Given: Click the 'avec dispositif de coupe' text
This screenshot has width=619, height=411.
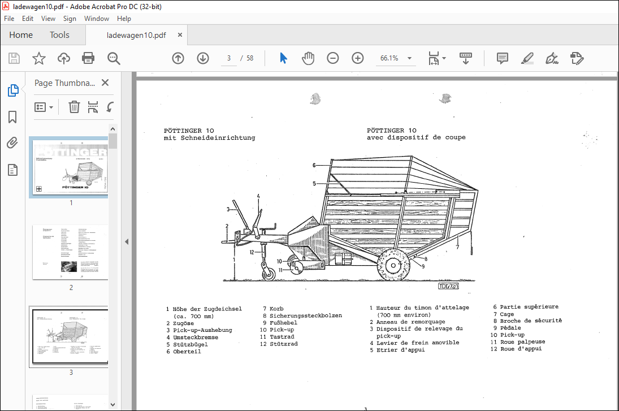Looking at the screenshot, I should 416,137.
